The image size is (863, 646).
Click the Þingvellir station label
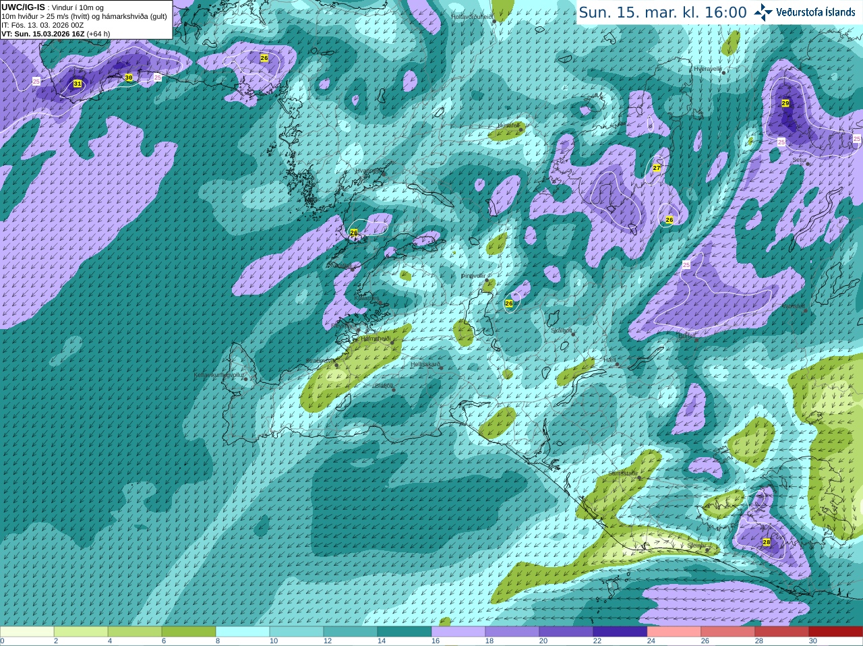473,276
